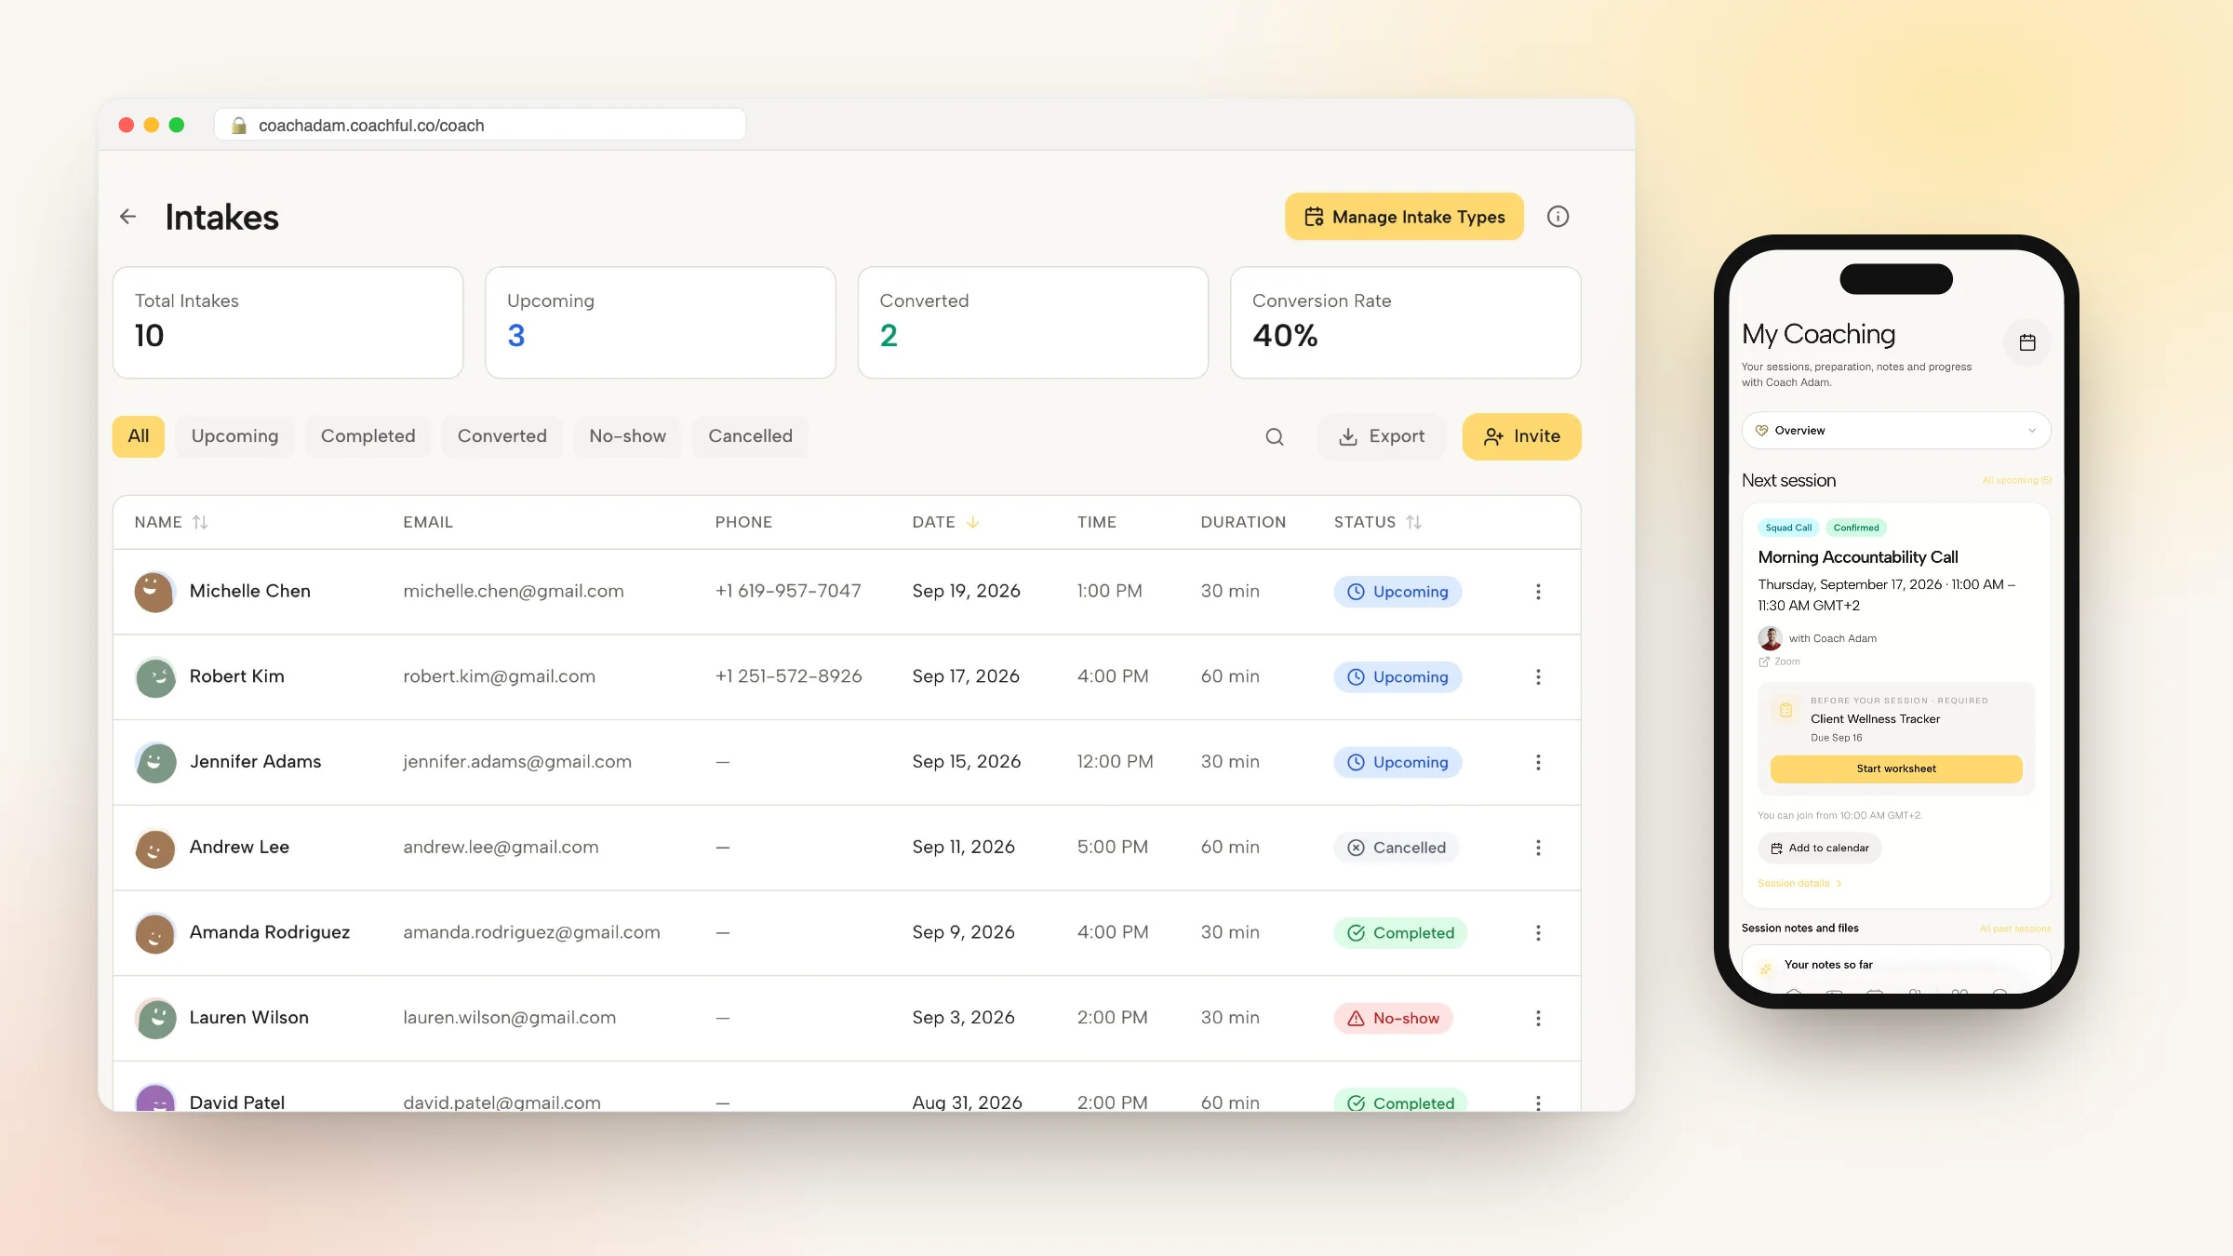Switch to the Cancelled filter tab

(751, 436)
